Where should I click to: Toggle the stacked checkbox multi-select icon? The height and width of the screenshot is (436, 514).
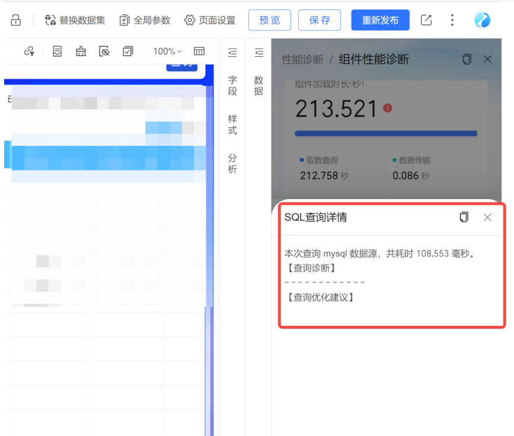(x=127, y=52)
